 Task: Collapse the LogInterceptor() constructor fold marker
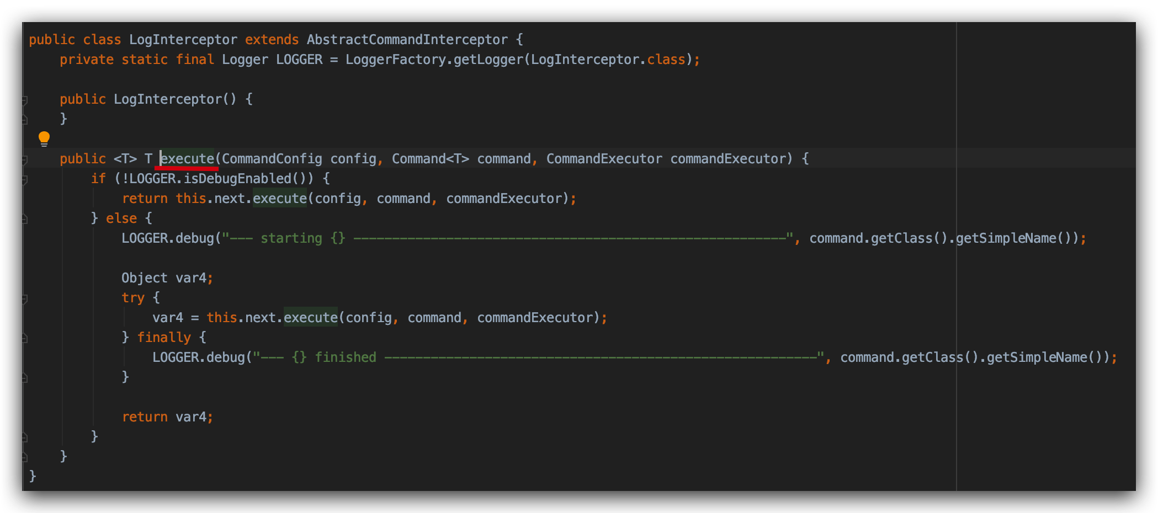(24, 100)
